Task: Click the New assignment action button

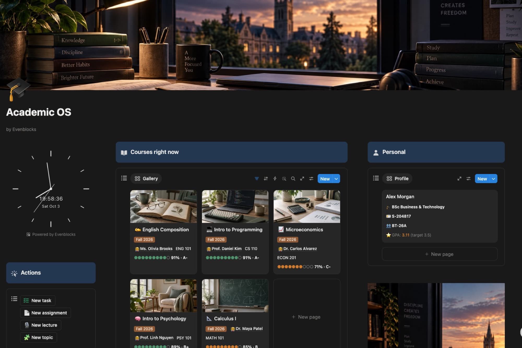Action: [x=45, y=313]
